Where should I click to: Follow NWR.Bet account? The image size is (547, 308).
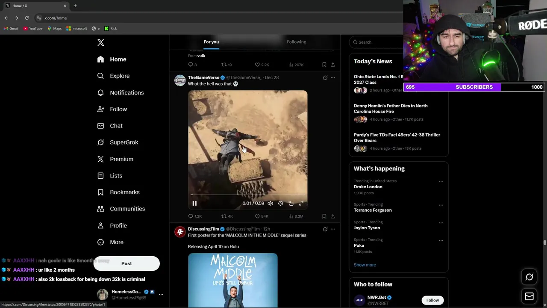point(432,300)
